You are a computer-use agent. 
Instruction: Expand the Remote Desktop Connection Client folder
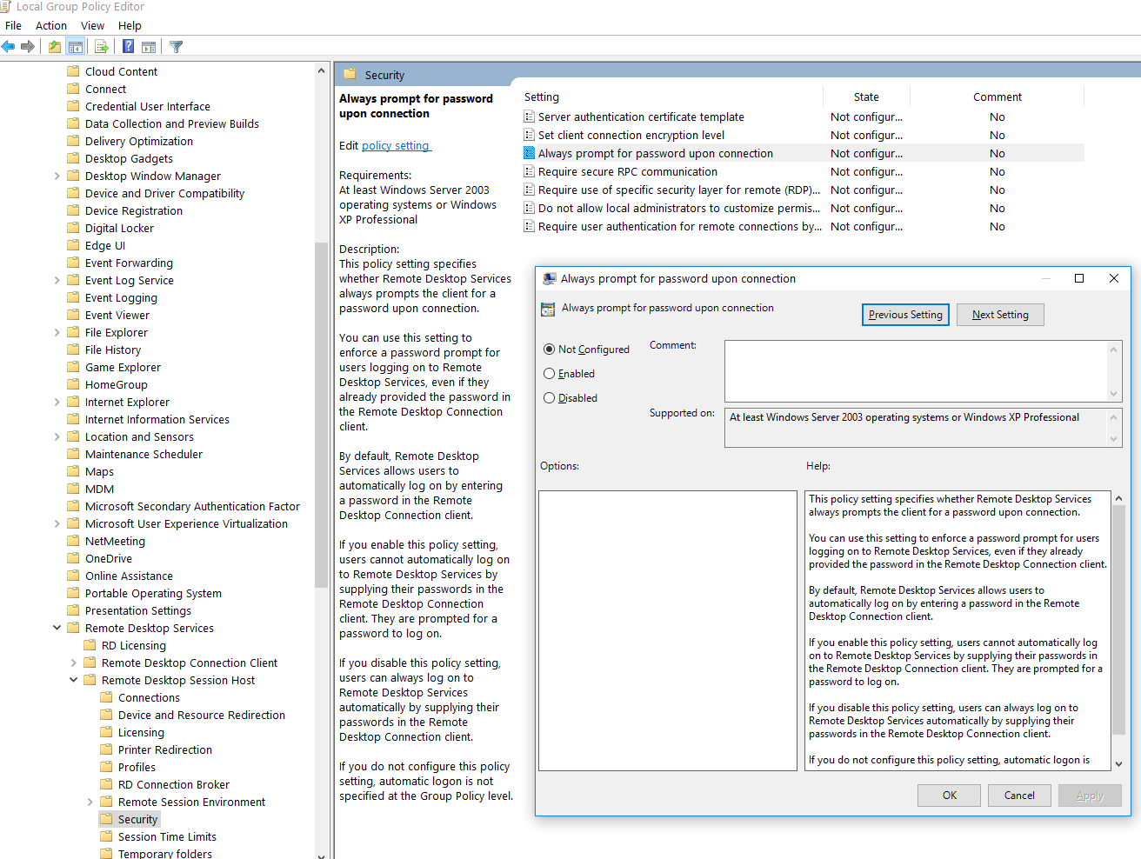[x=74, y=663]
